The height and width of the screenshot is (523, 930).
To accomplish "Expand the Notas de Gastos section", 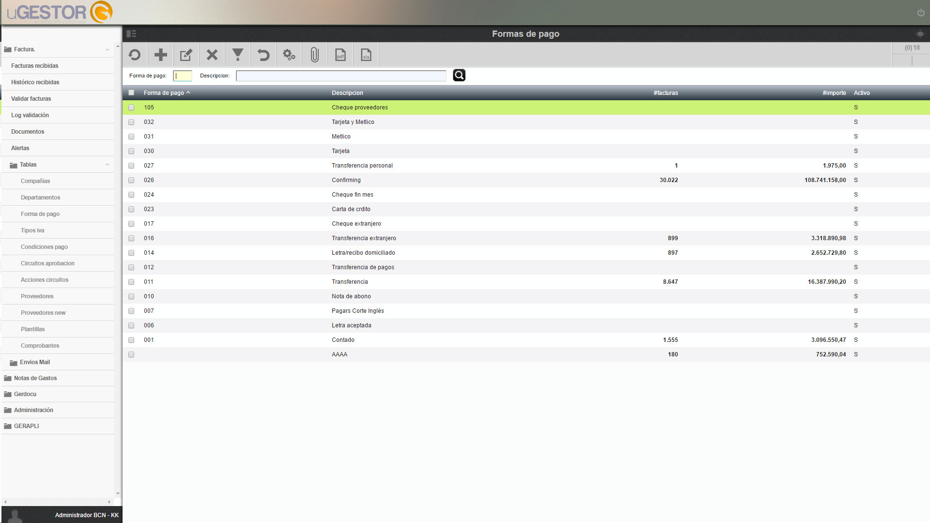I will 35,378.
